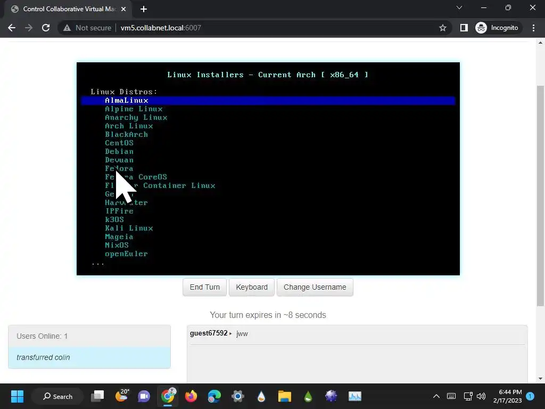The width and height of the screenshot is (545, 409).
Task: Click the page vertical scrollbar
Action: (x=540, y=196)
